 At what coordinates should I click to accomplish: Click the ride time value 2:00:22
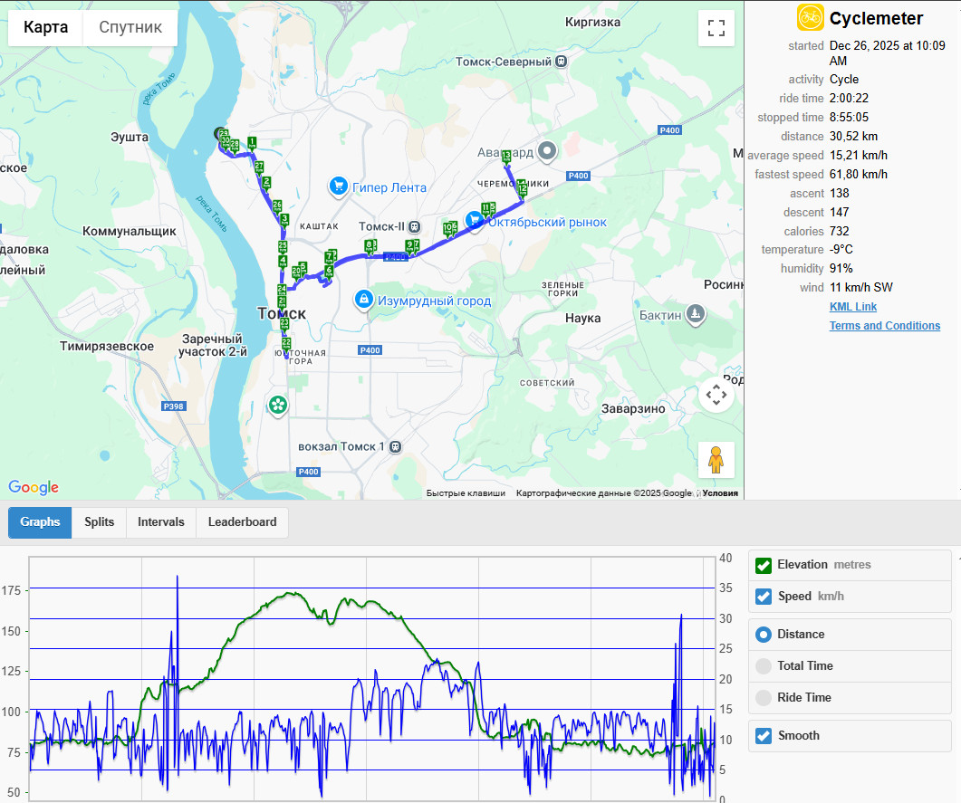coord(849,98)
